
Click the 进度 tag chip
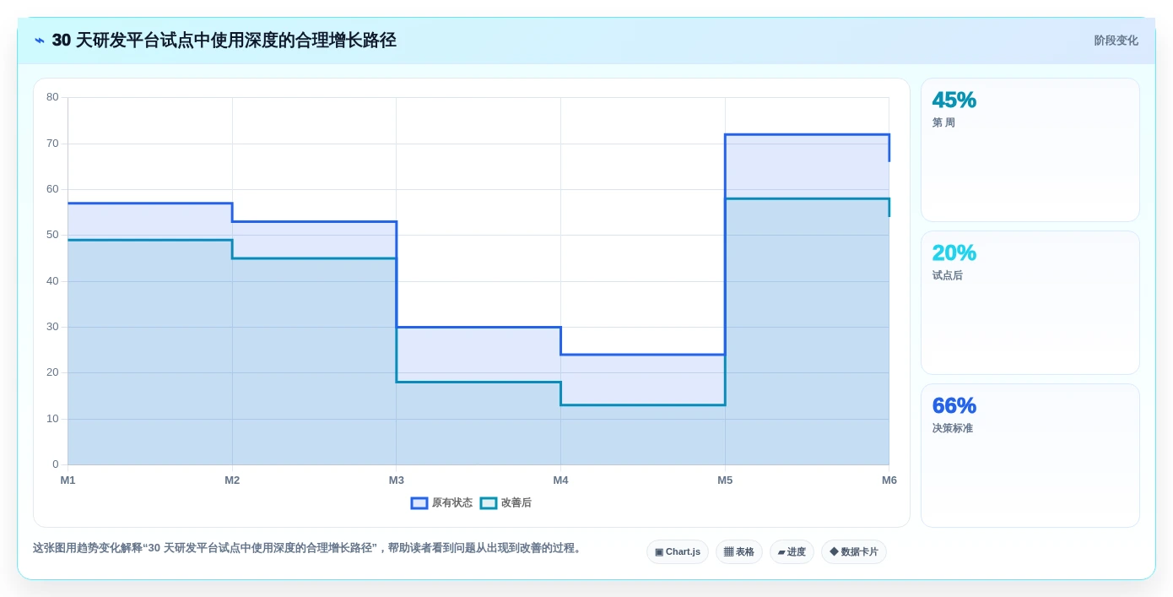click(x=792, y=551)
